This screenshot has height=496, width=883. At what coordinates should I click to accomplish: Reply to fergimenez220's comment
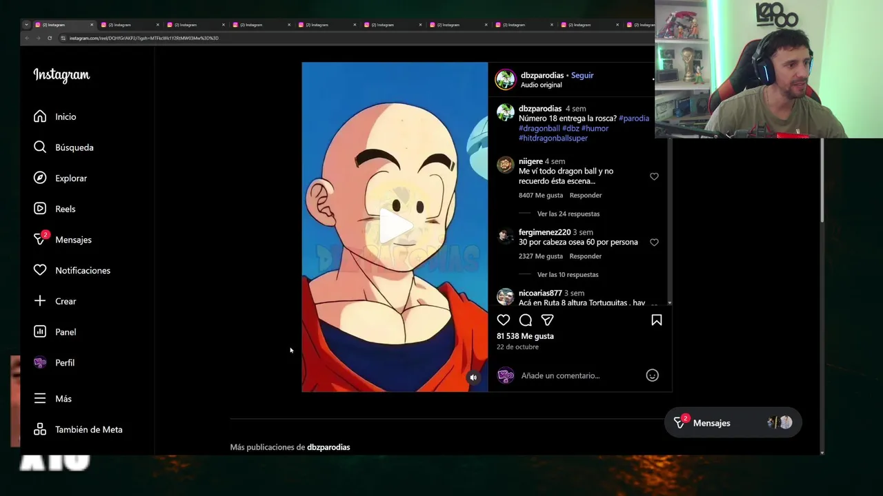click(x=586, y=256)
